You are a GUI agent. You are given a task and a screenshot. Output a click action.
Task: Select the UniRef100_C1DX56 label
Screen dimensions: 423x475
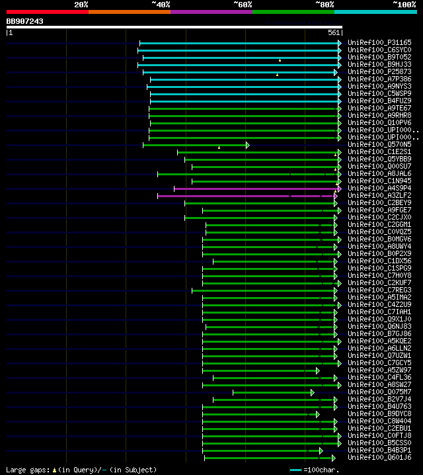pyautogui.click(x=379, y=261)
